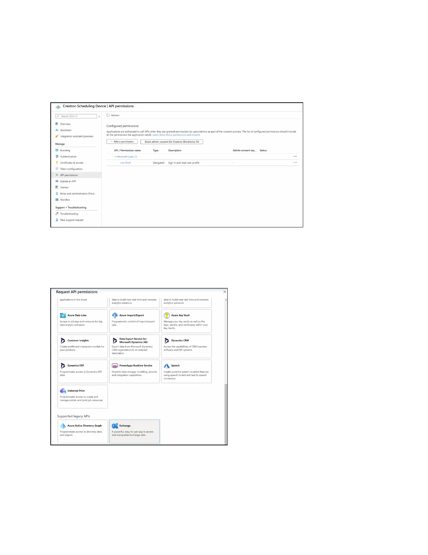The width and height of the screenshot is (428, 555).
Task: Open the API permissions menu item
Action: 76,175
